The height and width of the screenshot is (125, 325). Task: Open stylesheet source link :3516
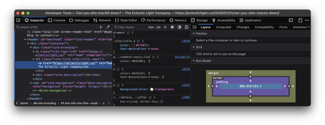coord(185,41)
